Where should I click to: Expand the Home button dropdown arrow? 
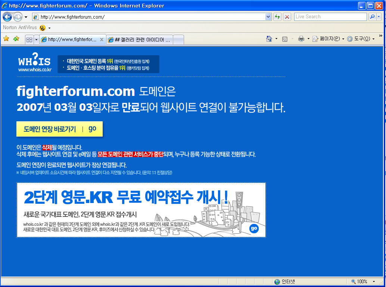[276, 39]
